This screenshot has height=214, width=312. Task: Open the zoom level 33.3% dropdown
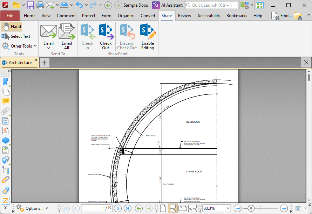(228, 208)
